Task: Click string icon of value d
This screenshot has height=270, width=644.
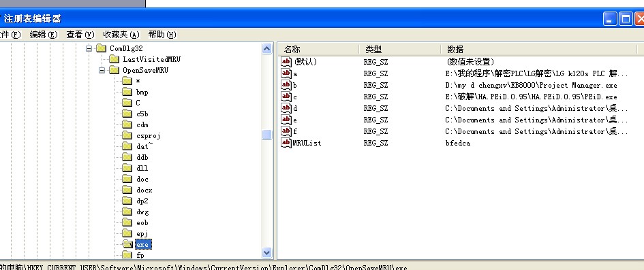Action: point(286,108)
